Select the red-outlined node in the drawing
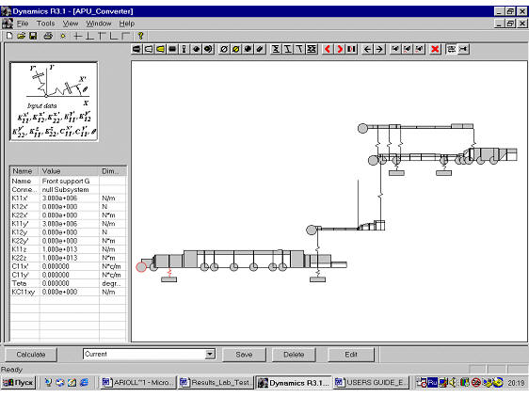529x397 pixels. click(x=141, y=267)
